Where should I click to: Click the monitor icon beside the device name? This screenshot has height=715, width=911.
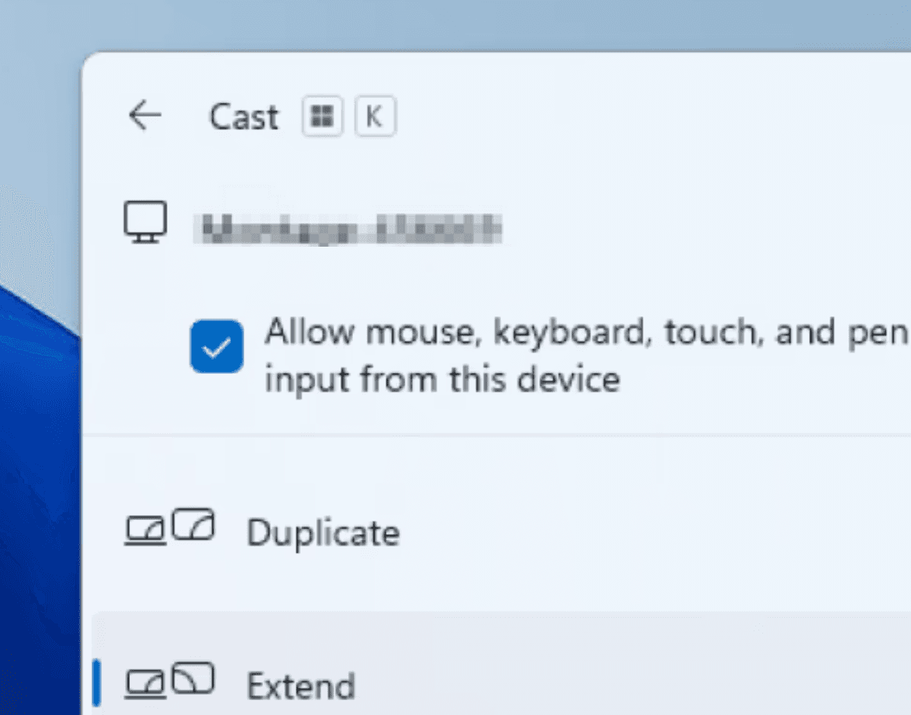pyautogui.click(x=146, y=222)
